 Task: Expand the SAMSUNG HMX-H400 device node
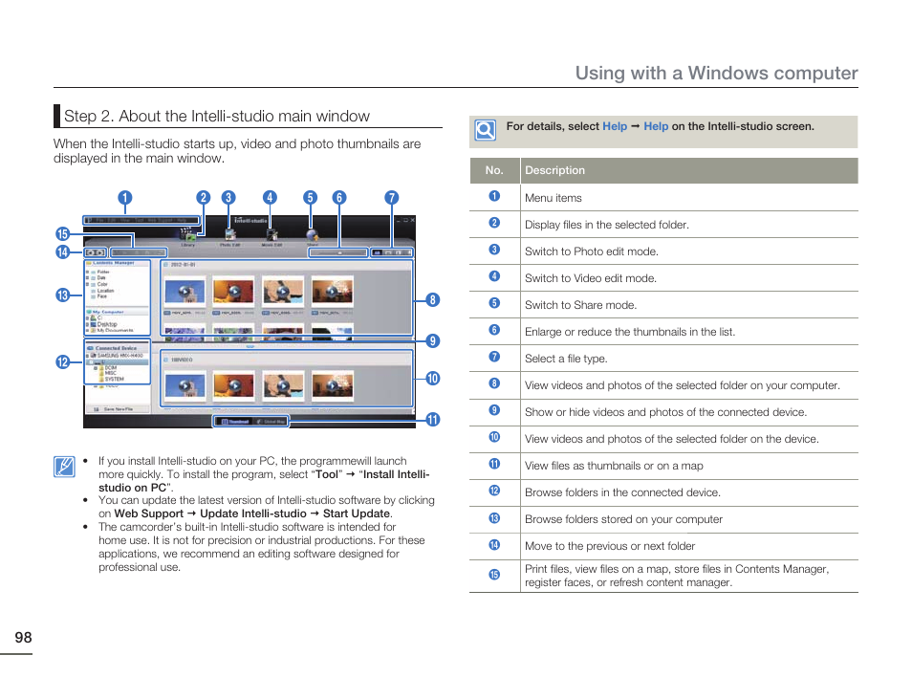point(87,356)
